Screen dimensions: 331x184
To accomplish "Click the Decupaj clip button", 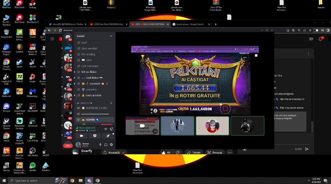I will point(215,153).
